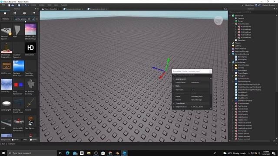Select the Lighting bulb icon in Explorer
Viewport: 278px width, 156px height.
(x=233, y=46)
